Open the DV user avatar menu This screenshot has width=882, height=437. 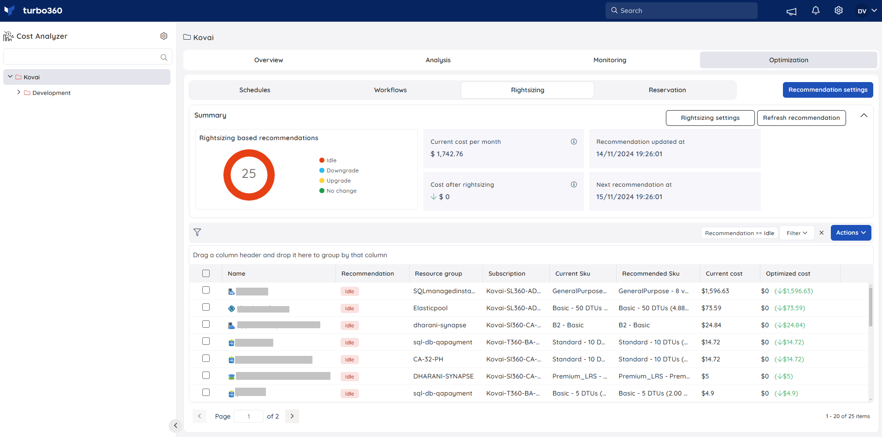tap(866, 11)
